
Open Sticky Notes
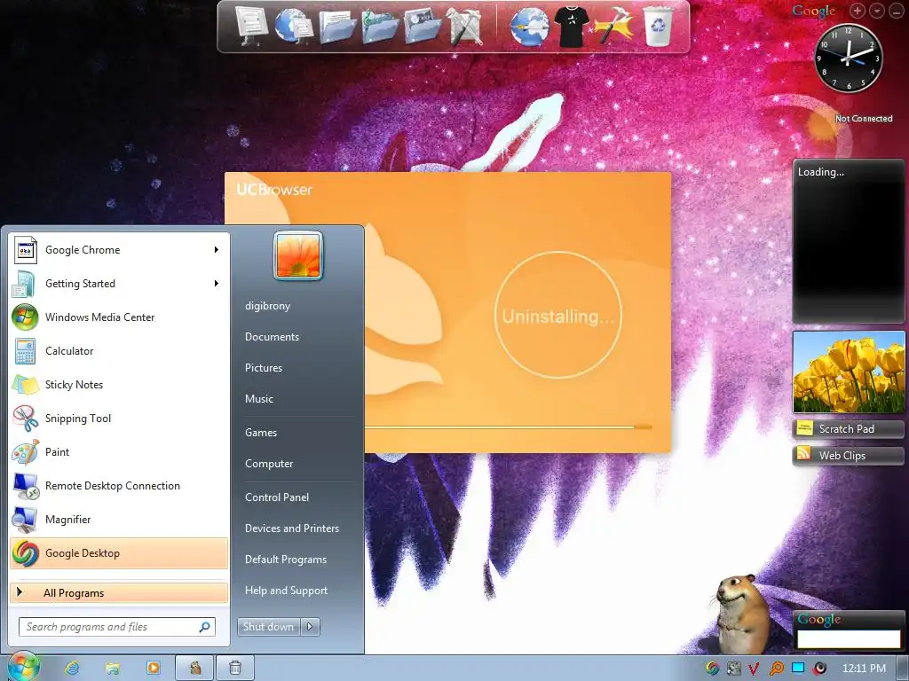point(119,385)
